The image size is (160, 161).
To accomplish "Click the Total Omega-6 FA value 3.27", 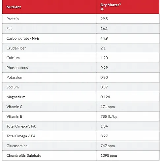I will pos(104,136).
